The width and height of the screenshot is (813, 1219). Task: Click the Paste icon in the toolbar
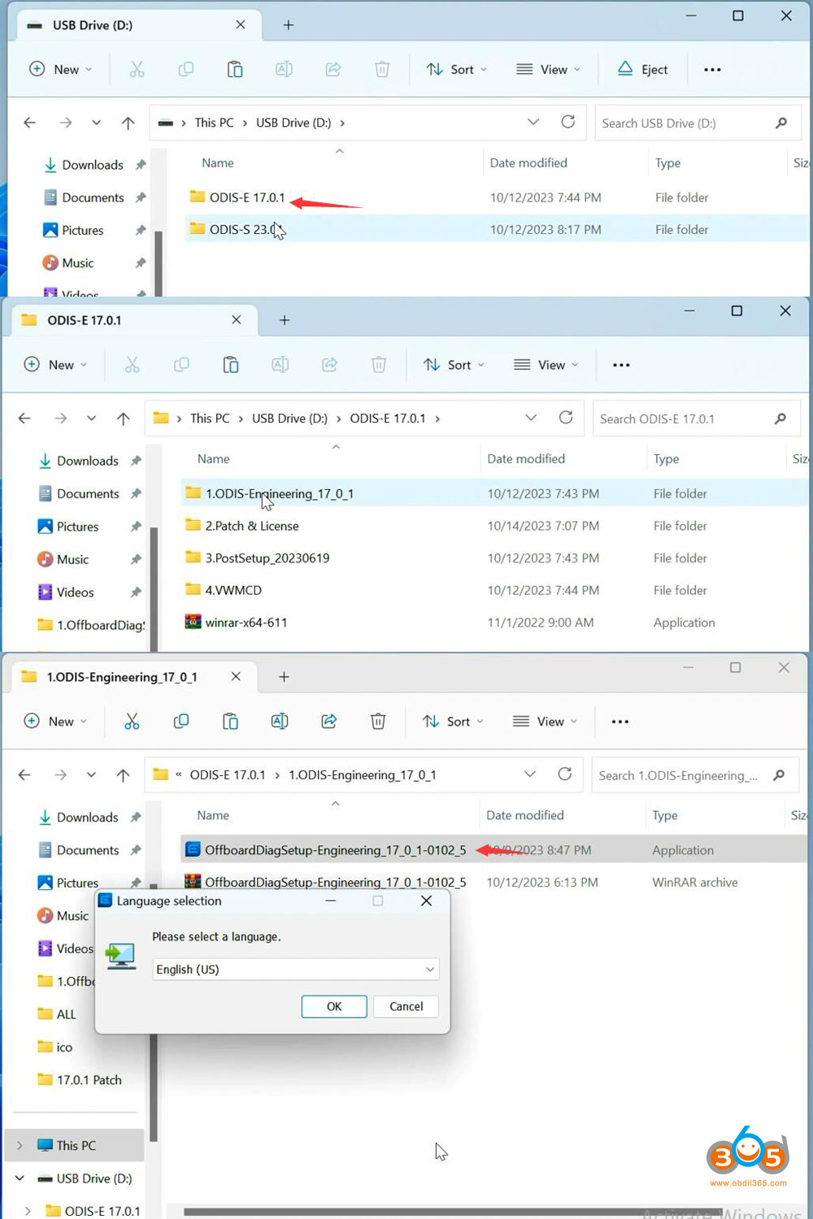pyautogui.click(x=235, y=69)
